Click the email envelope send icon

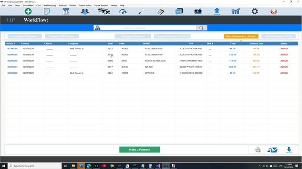pyautogui.click(x=273, y=150)
